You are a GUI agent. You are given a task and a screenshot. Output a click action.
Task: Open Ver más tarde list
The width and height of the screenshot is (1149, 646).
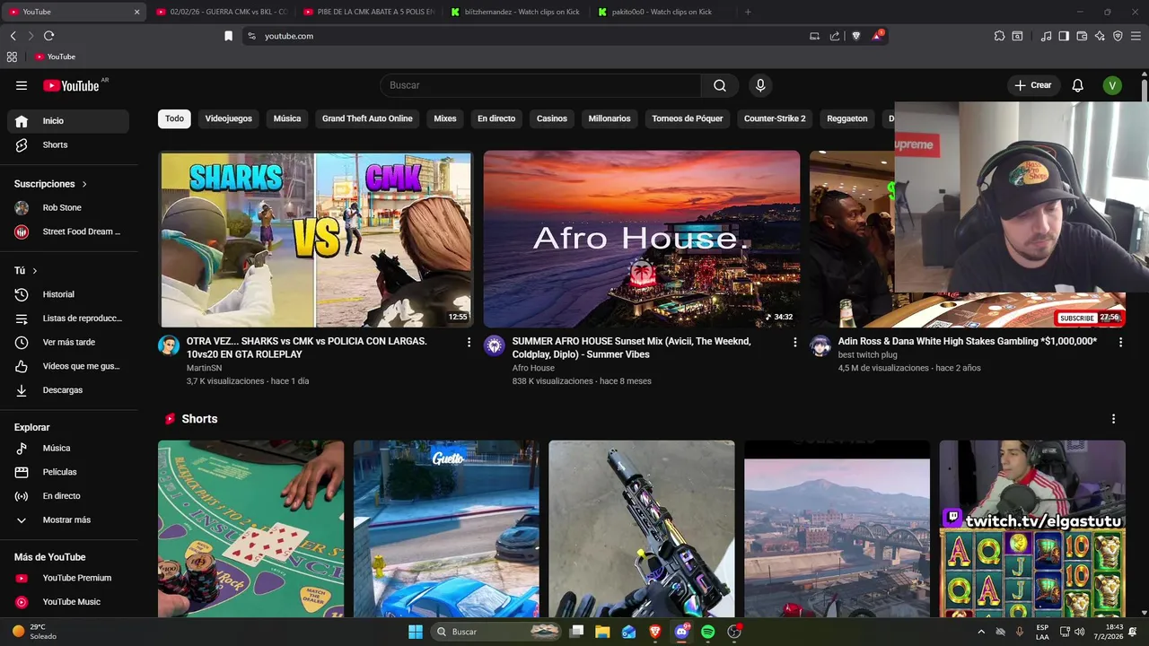pos(68,342)
